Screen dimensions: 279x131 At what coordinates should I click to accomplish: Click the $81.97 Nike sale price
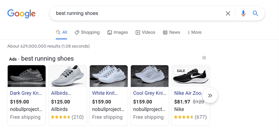pyautogui.click(x=182, y=102)
